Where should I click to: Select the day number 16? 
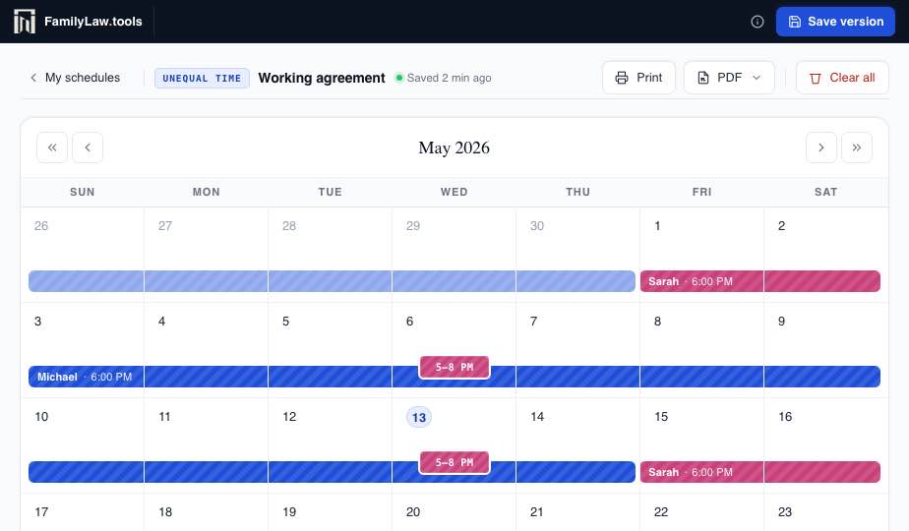pyautogui.click(x=785, y=417)
